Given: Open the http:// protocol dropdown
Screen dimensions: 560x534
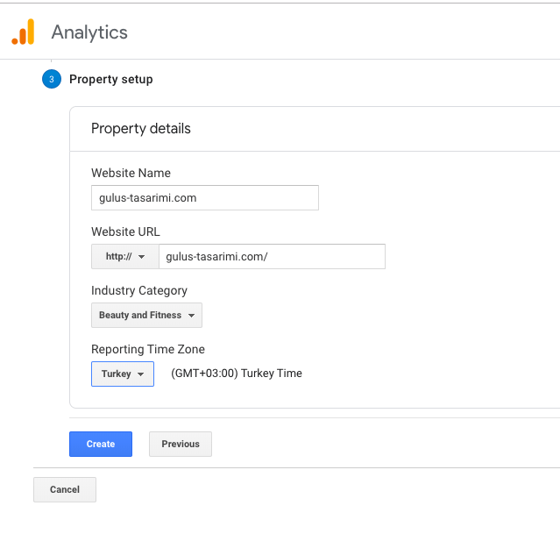Looking at the screenshot, I should click(124, 256).
